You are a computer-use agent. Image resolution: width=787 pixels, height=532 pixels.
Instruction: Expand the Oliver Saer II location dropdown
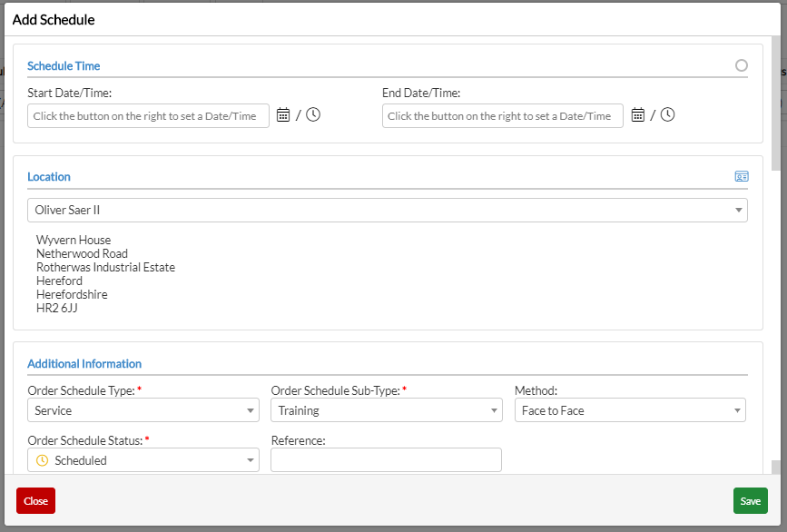click(x=388, y=211)
